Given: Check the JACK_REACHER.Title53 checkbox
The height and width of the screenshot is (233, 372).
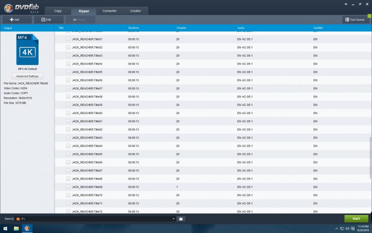Looking at the screenshot, I should point(68,55).
